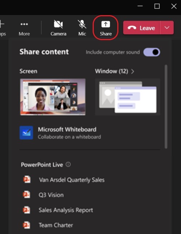This screenshot has width=181, height=234.
Task: Share the entire Screen thumbnail
Action: coord(53,97)
